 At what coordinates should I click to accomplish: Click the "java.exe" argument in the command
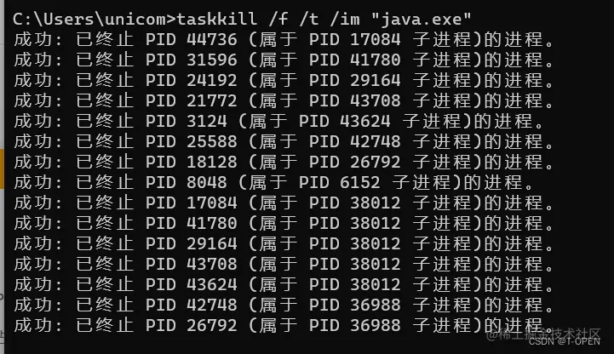coord(421,19)
